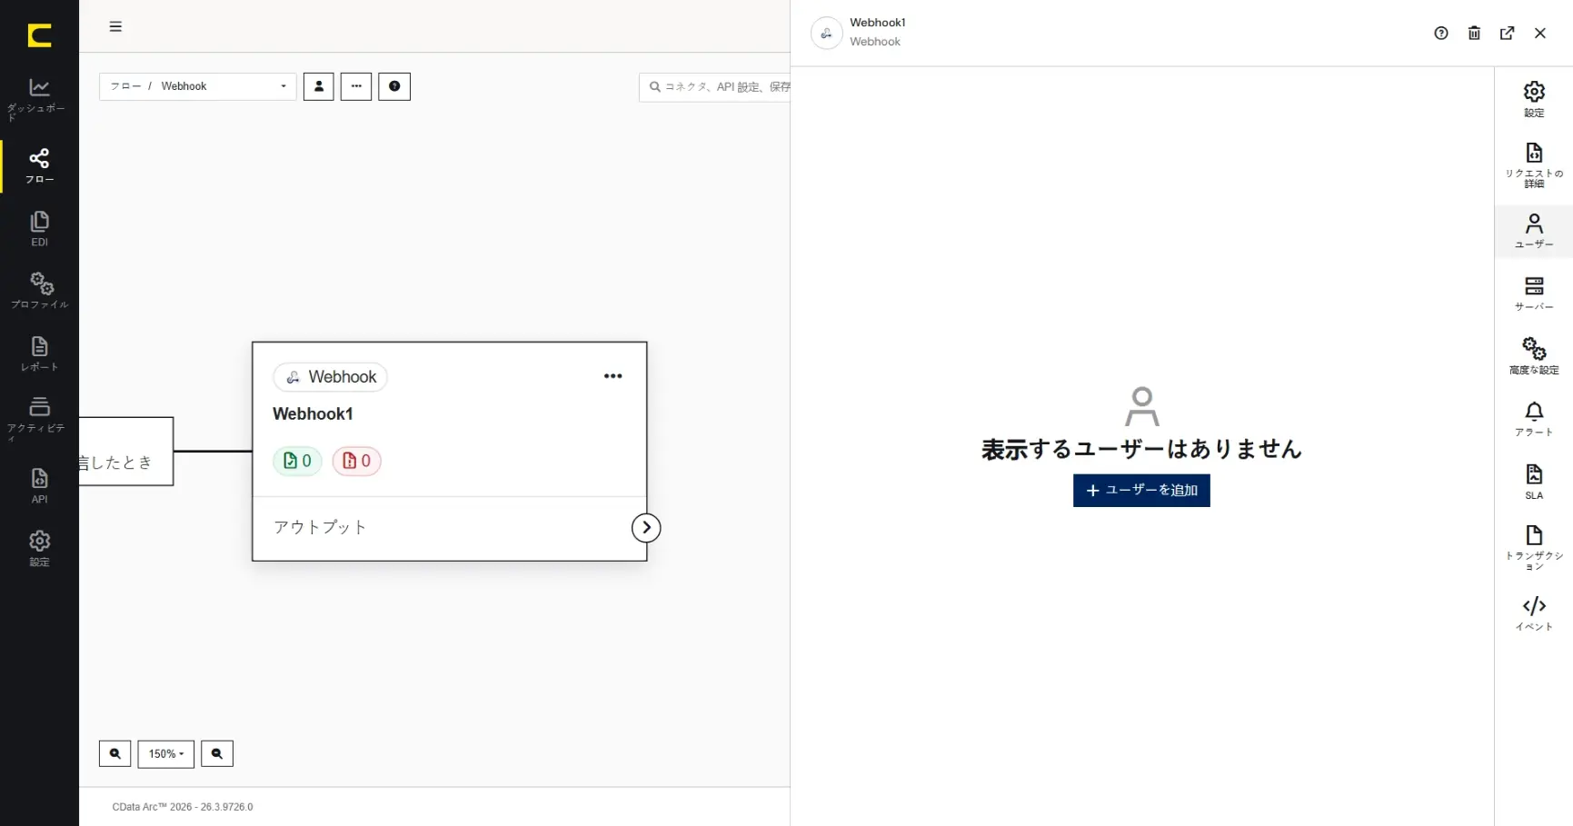
Task: Delete the Webhook1 connector via trash icon
Action: coord(1474,34)
